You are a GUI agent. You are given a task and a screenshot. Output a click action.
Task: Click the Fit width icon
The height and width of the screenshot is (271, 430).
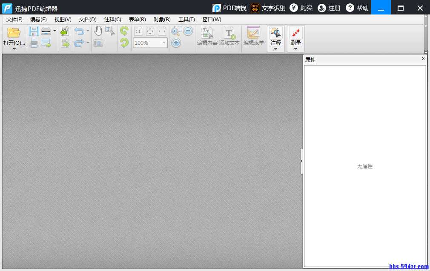pos(162,31)
